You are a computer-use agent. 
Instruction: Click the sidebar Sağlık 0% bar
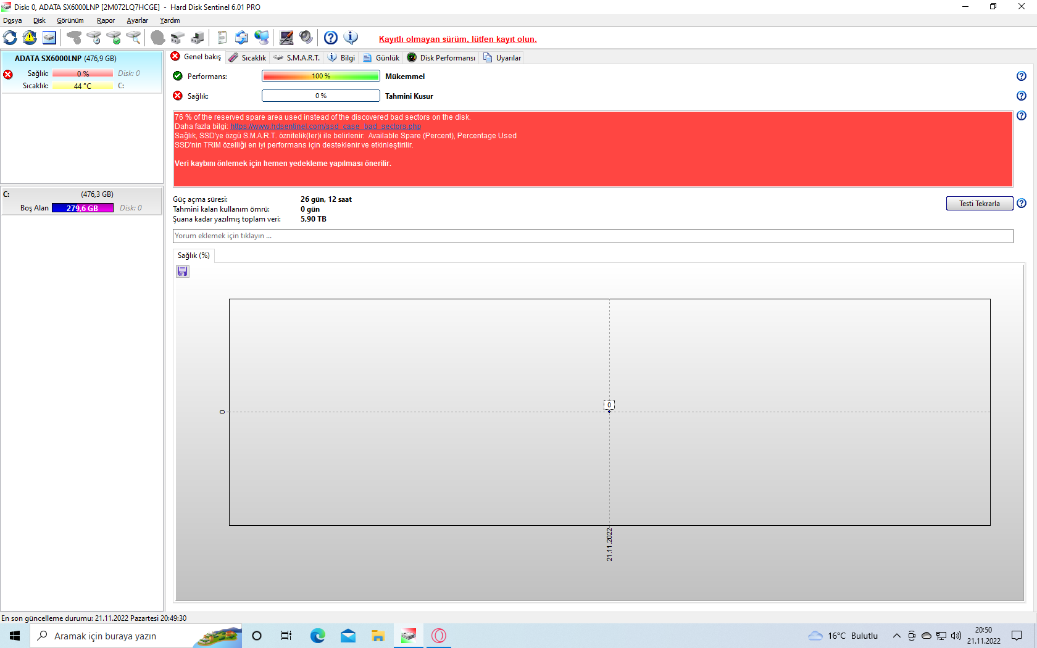tap(83, 73)
